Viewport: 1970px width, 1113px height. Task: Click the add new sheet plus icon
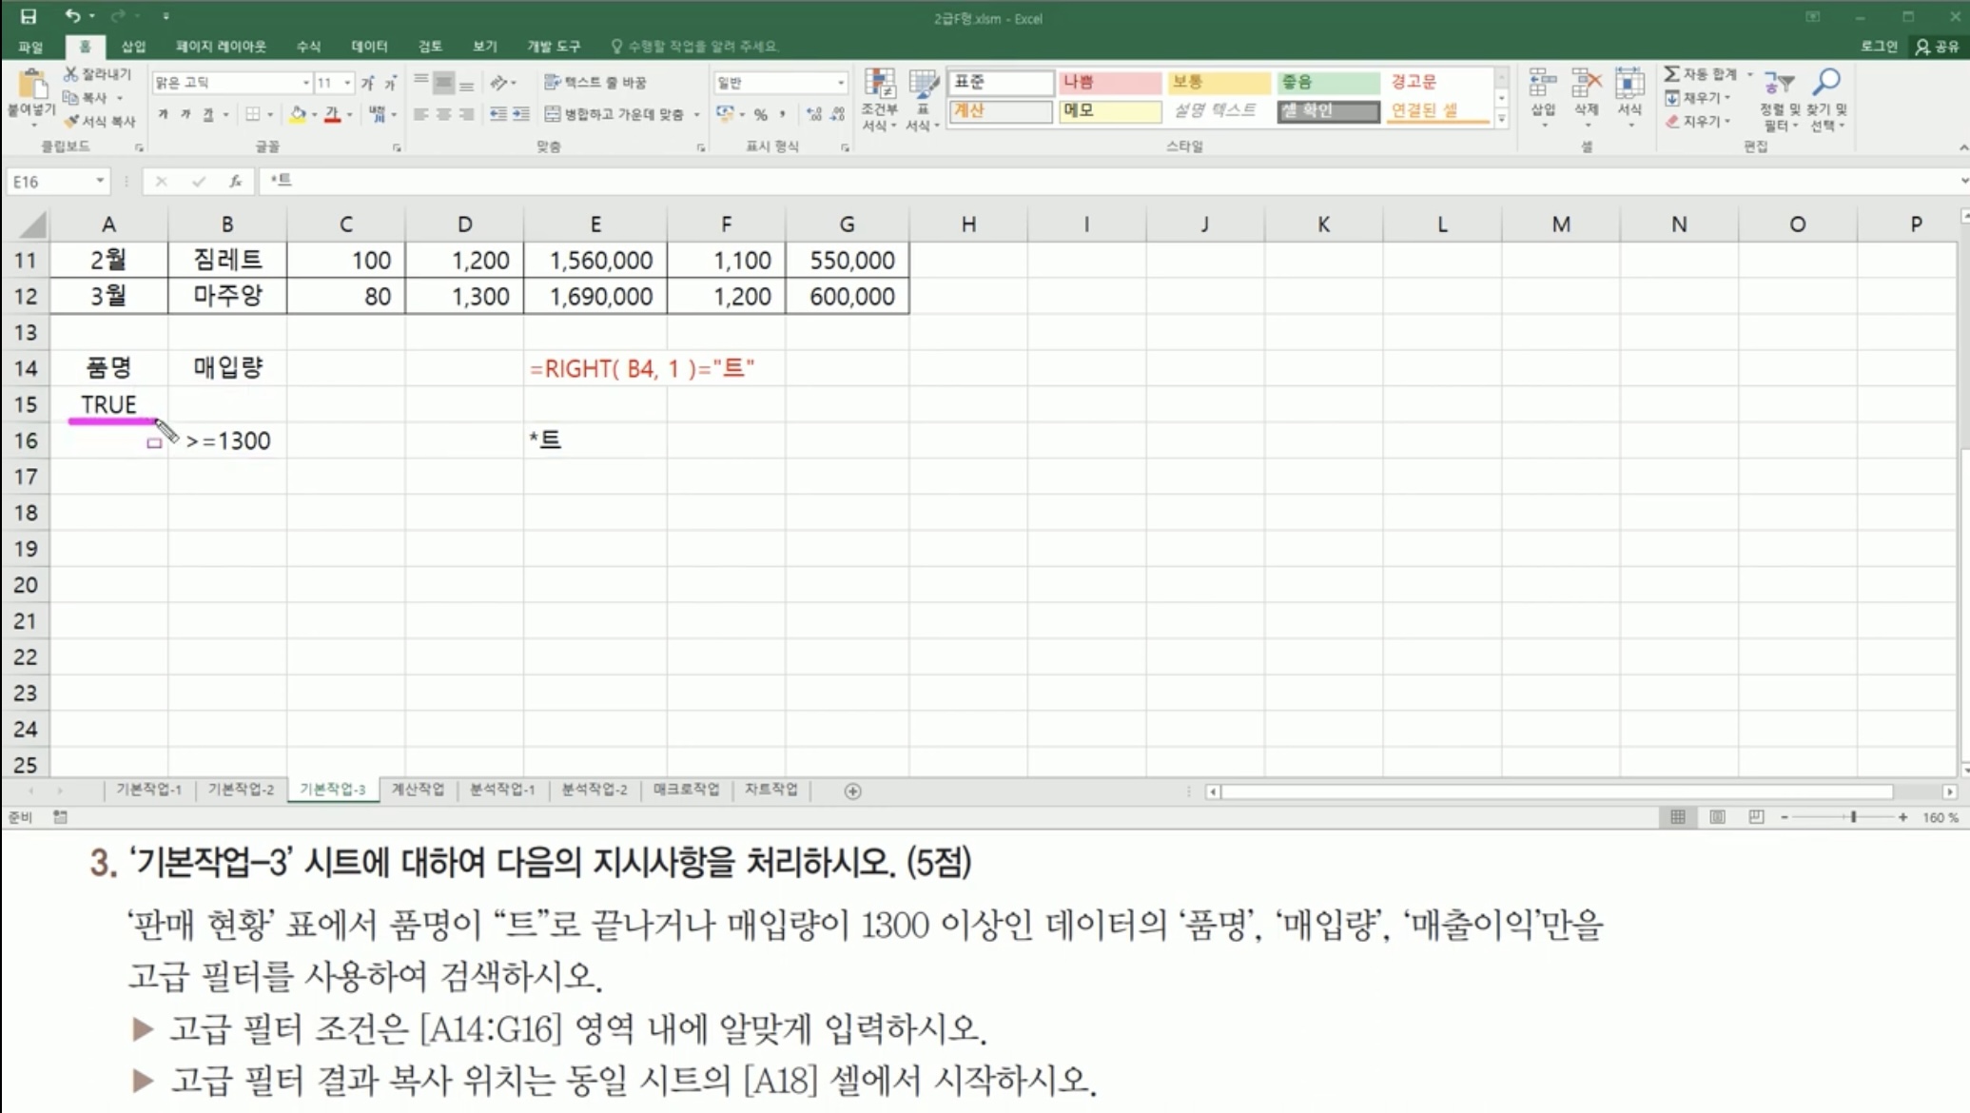click(852, 791)
